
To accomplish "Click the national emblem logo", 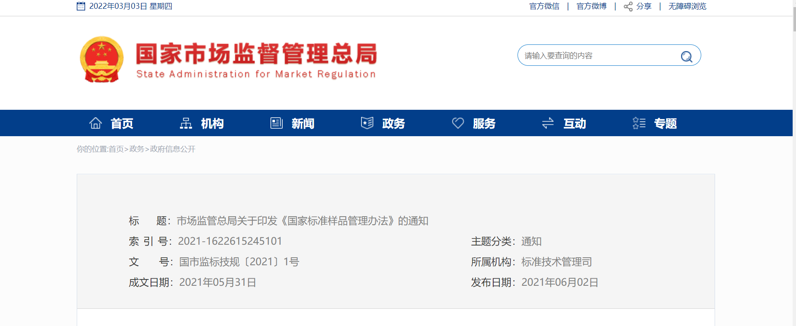I will point(102,60).
